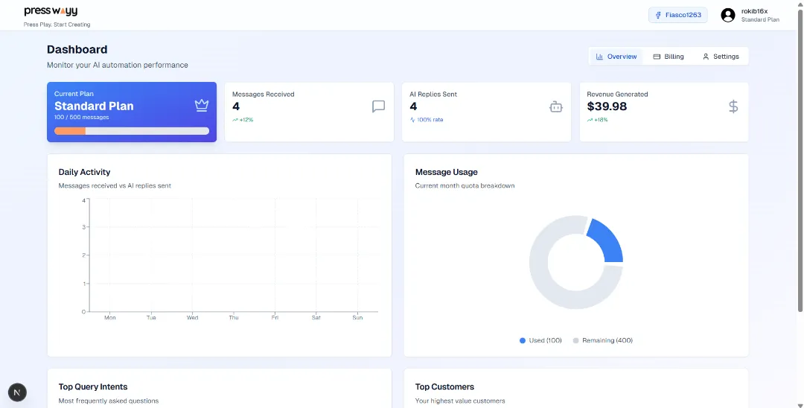Switch to the Billing tab
Screen dimensions: 804x408
[x=668, y=57]
